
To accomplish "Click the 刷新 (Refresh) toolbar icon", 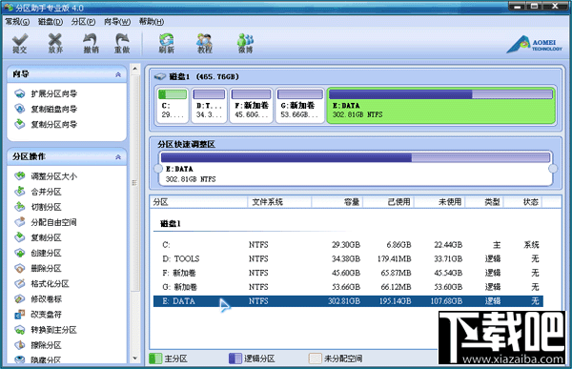I will 166,43.
